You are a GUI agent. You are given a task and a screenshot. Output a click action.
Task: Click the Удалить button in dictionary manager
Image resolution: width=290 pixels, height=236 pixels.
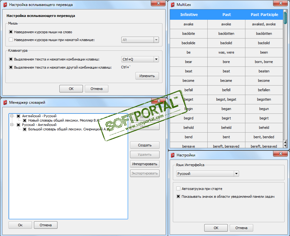(145, 155)
